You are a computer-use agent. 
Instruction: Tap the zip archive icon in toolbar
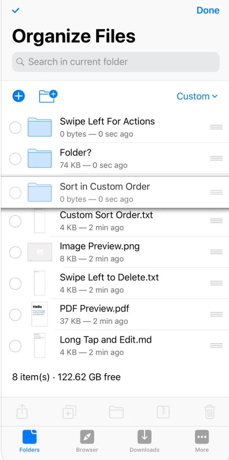click(x=163, y=412)
